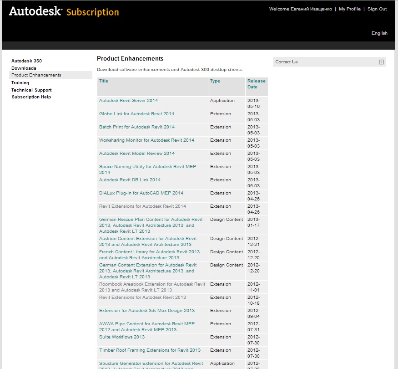The height and width of the screenshot is (369, 398).
Task: Open Revit Extensions for Autodesk Revit 2013
Action: [x=142, y=297]
